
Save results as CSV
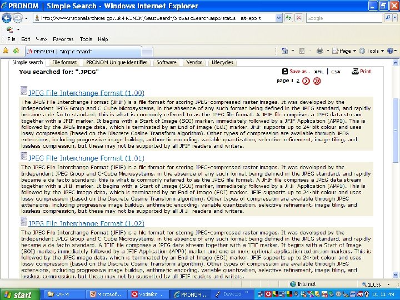tap(336, 72)
